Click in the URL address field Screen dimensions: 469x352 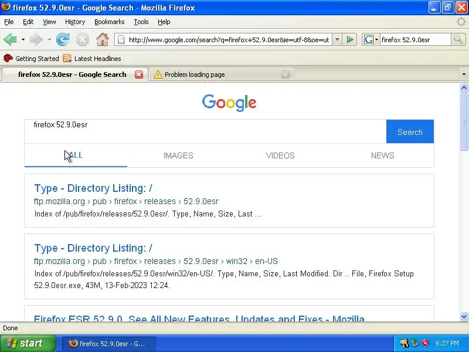[x=229, y=40]
